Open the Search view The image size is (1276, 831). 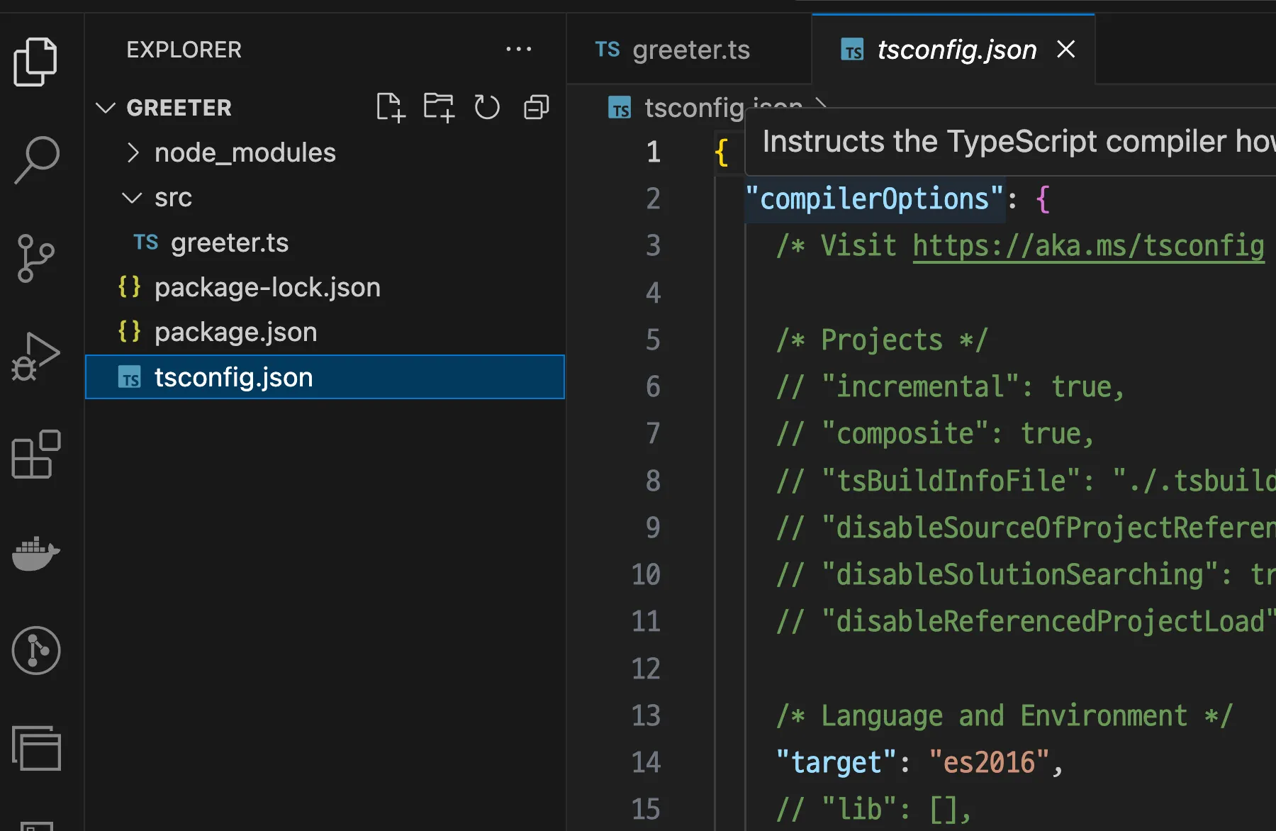click(35, 159)
